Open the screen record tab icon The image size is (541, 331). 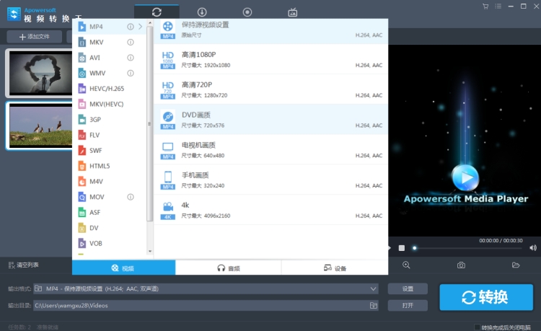coord(247,12)
